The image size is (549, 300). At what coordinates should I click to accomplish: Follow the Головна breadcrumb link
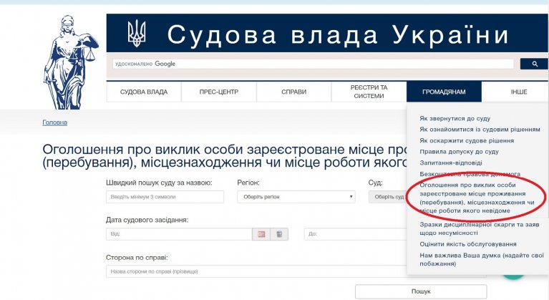55,122
